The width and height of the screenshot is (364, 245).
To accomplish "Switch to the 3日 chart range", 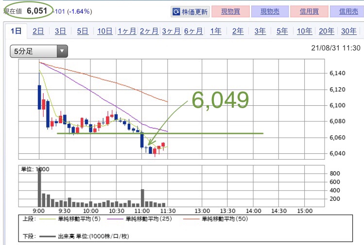I will (60, 31).
